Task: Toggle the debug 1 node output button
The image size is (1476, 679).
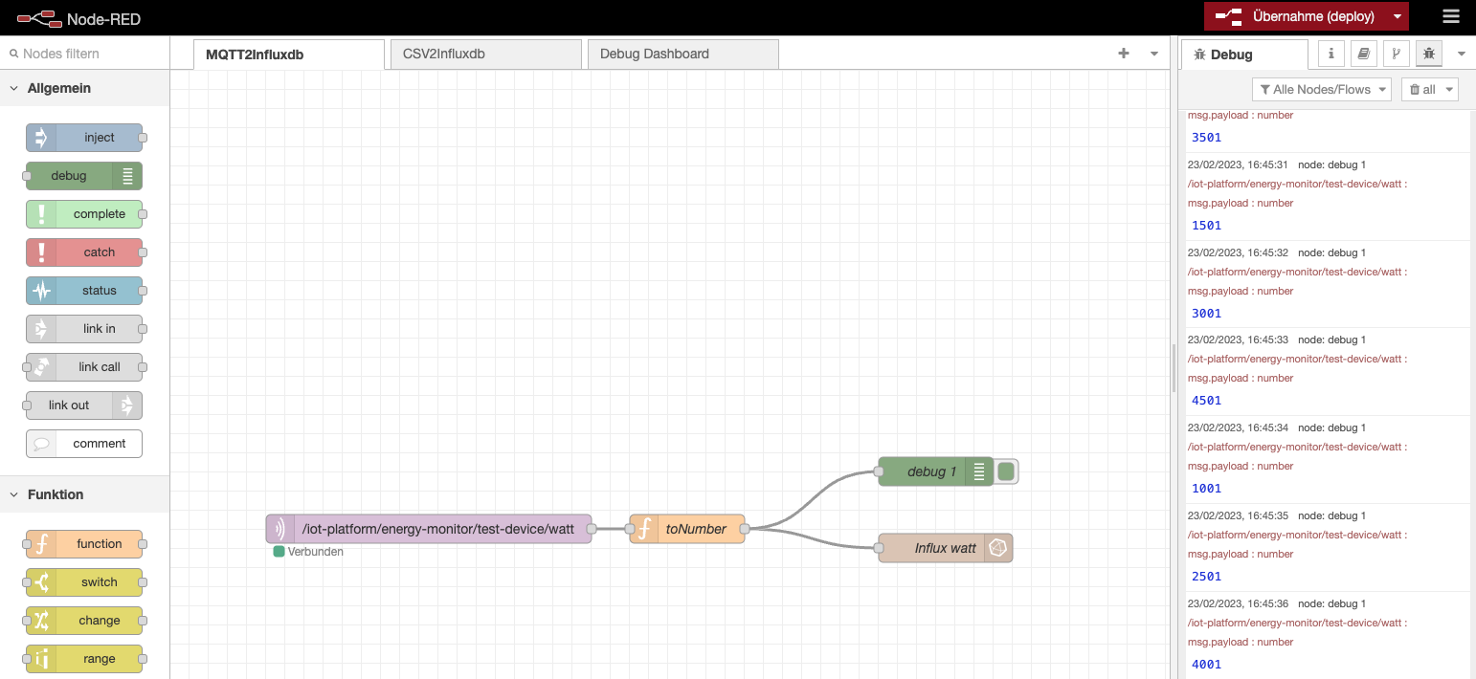Action: tap(1005, 471)
